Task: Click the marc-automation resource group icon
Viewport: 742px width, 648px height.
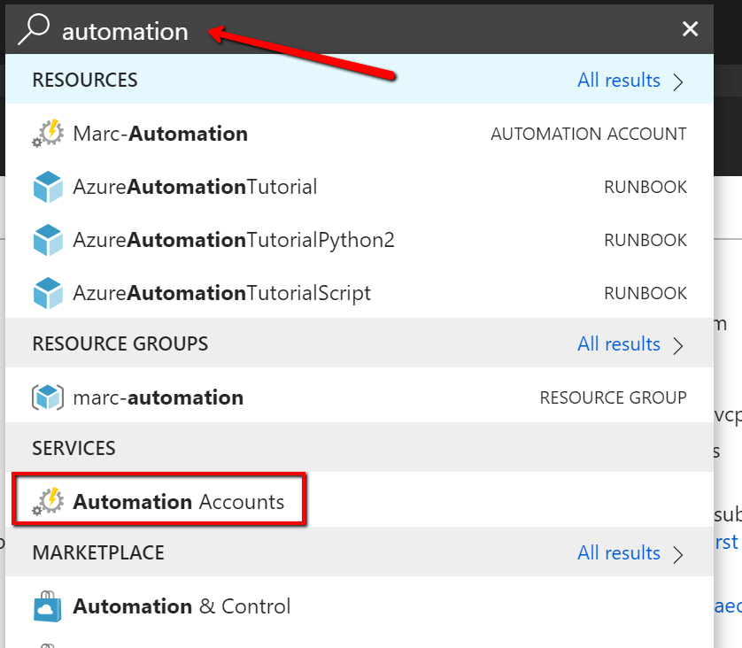Action: [x=46, y=397]
